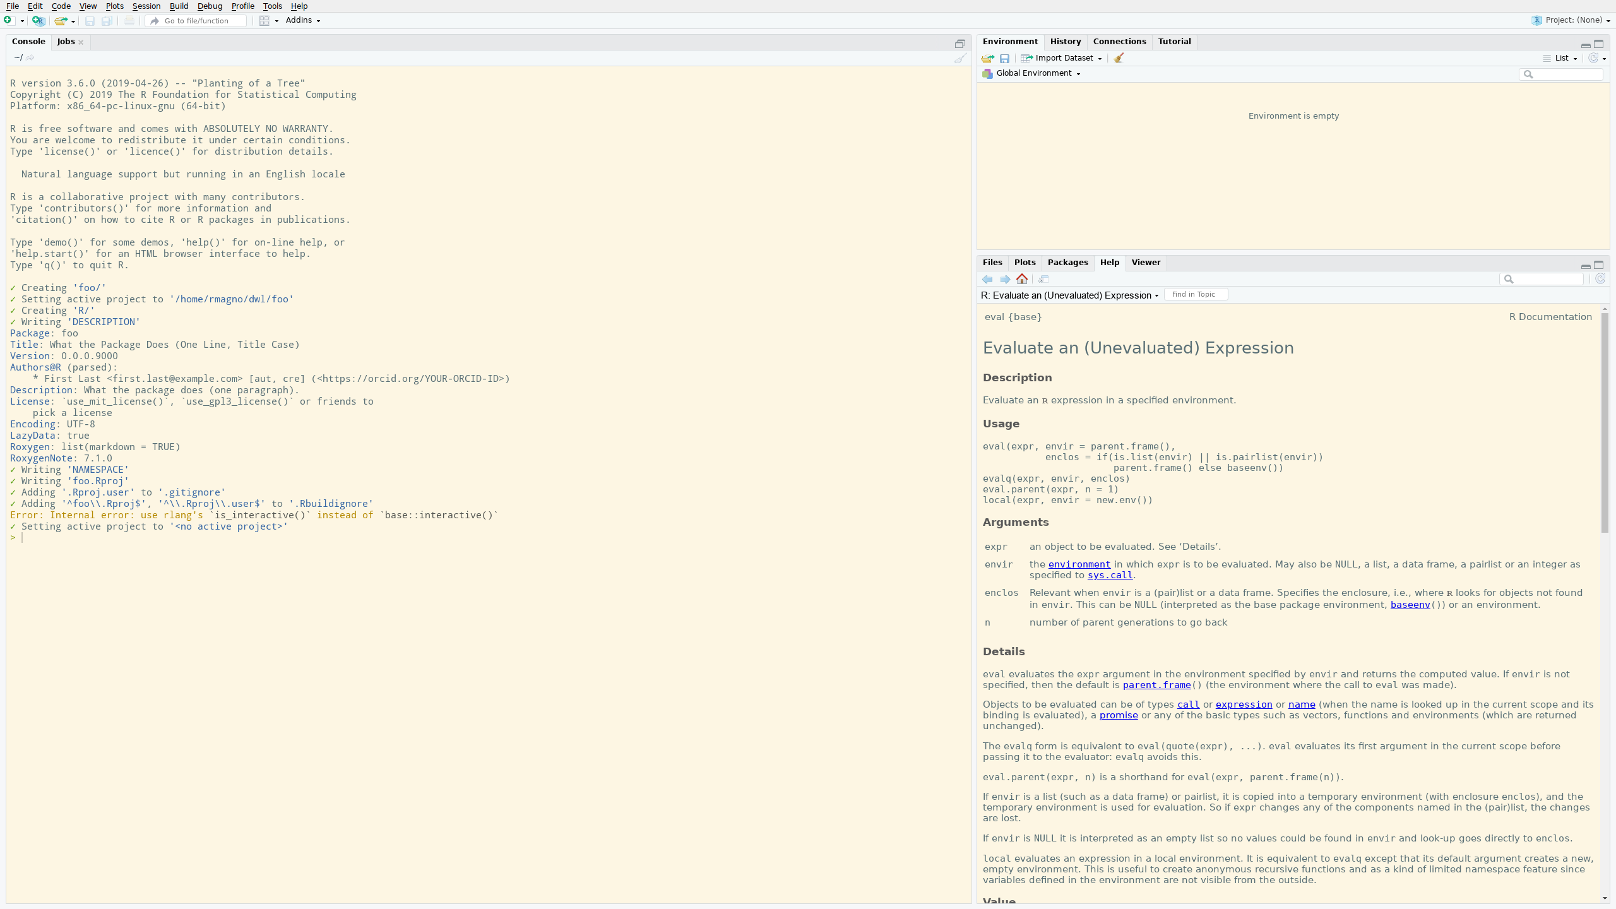Click the Show in new window icon

coord(1043,279)
